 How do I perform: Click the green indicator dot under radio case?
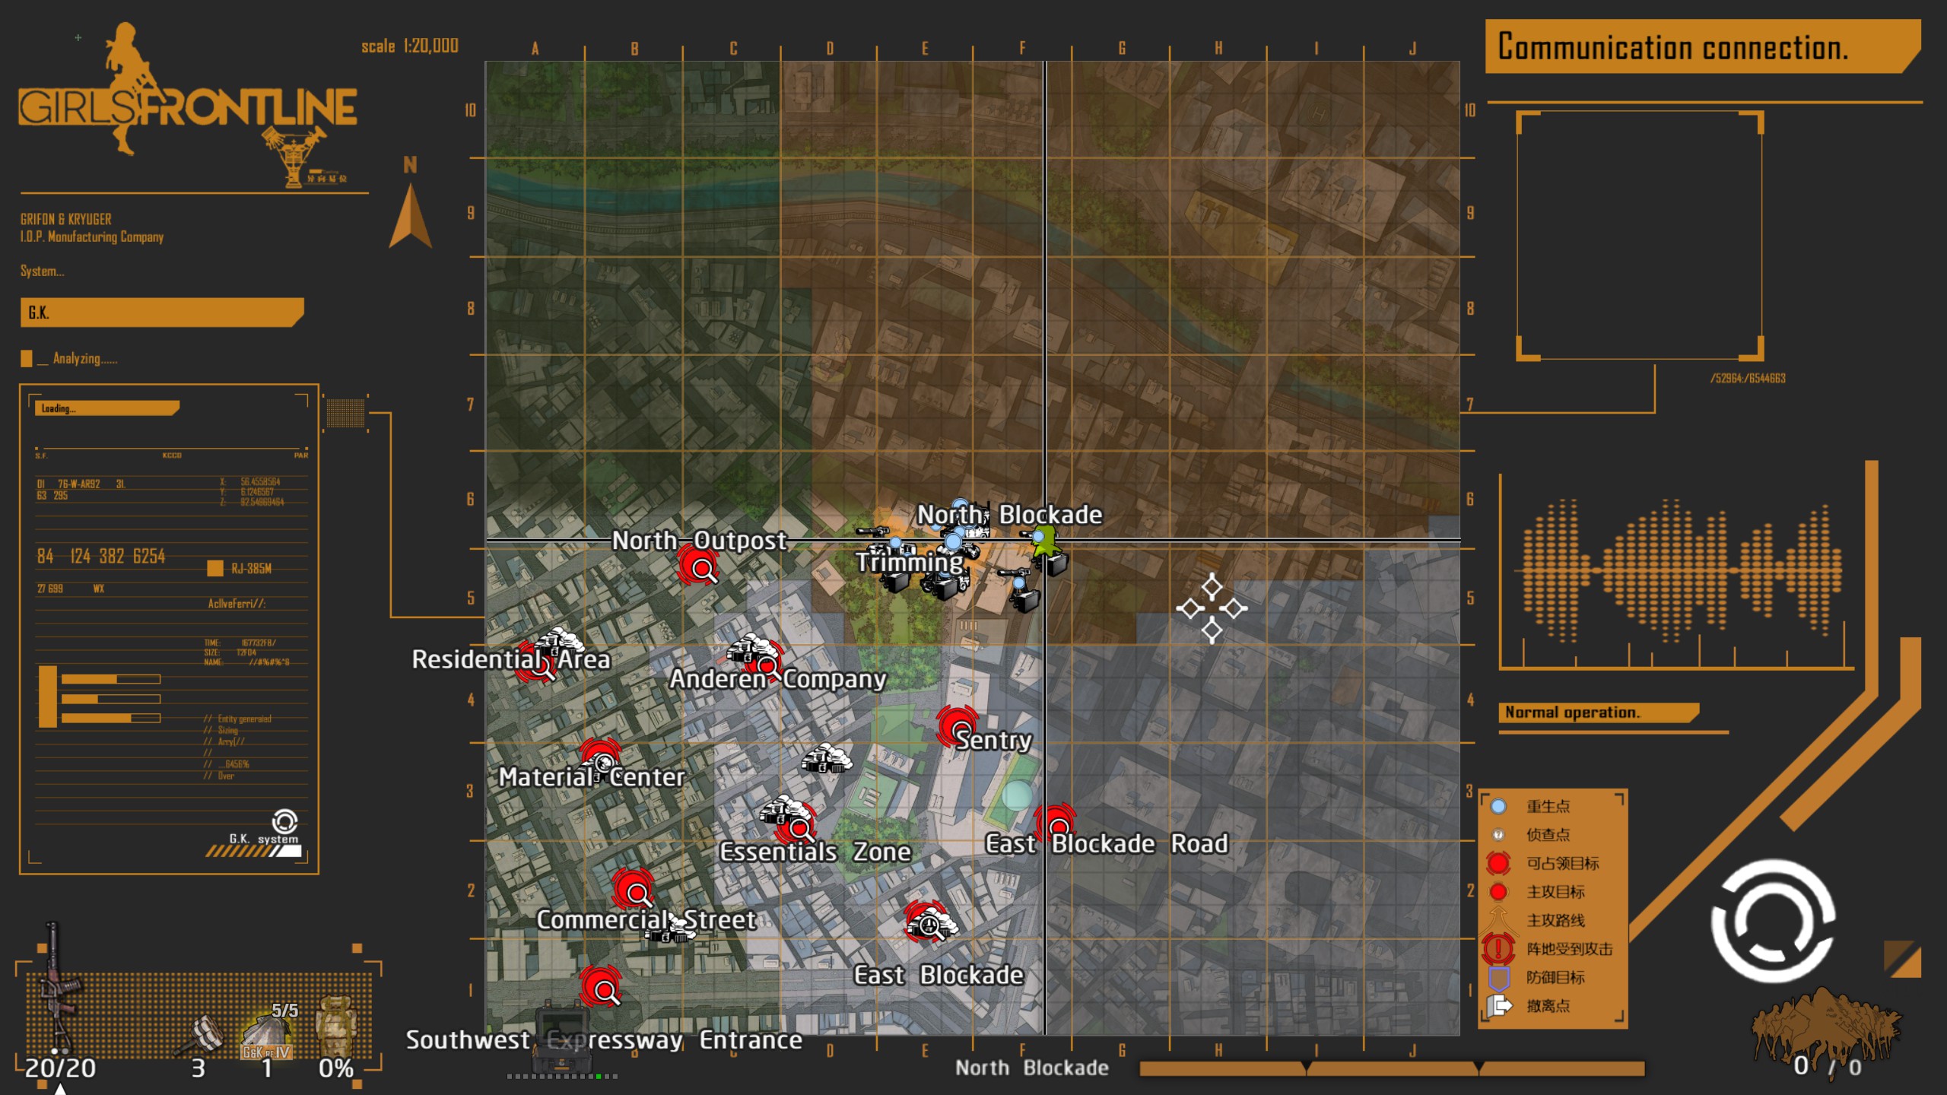(x=599, y=1076)
